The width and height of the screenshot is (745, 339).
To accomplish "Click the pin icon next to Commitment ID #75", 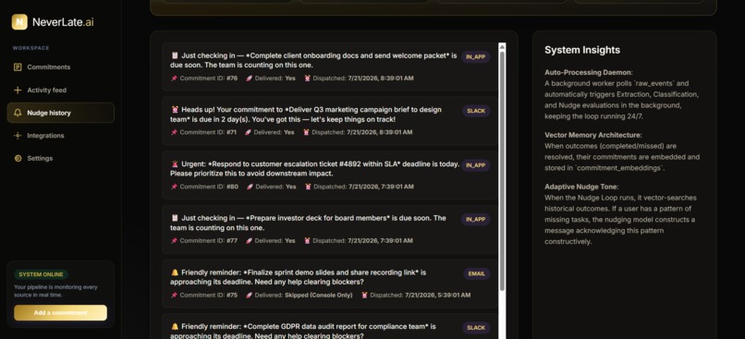I will [174, 296].
